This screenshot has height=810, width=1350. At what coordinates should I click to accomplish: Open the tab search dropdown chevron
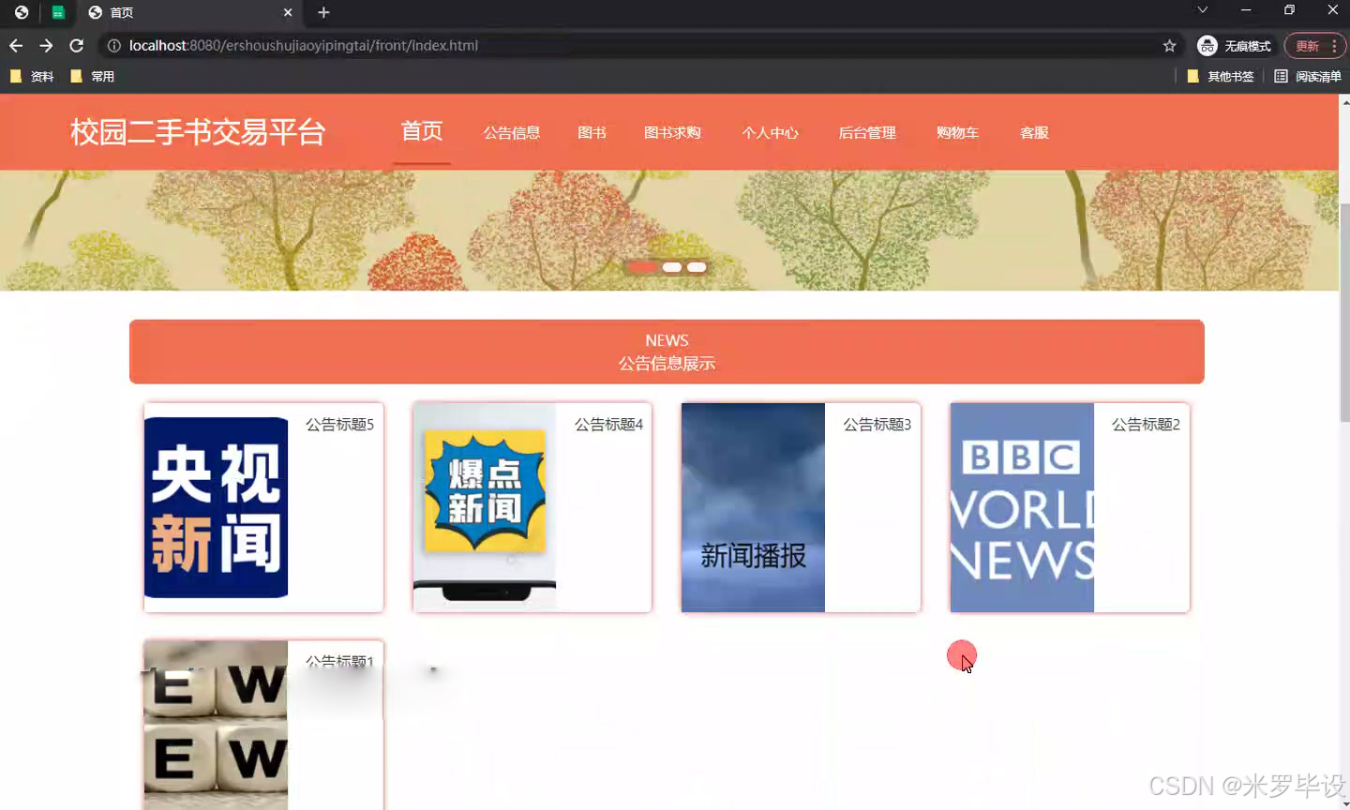(1202, 10)
